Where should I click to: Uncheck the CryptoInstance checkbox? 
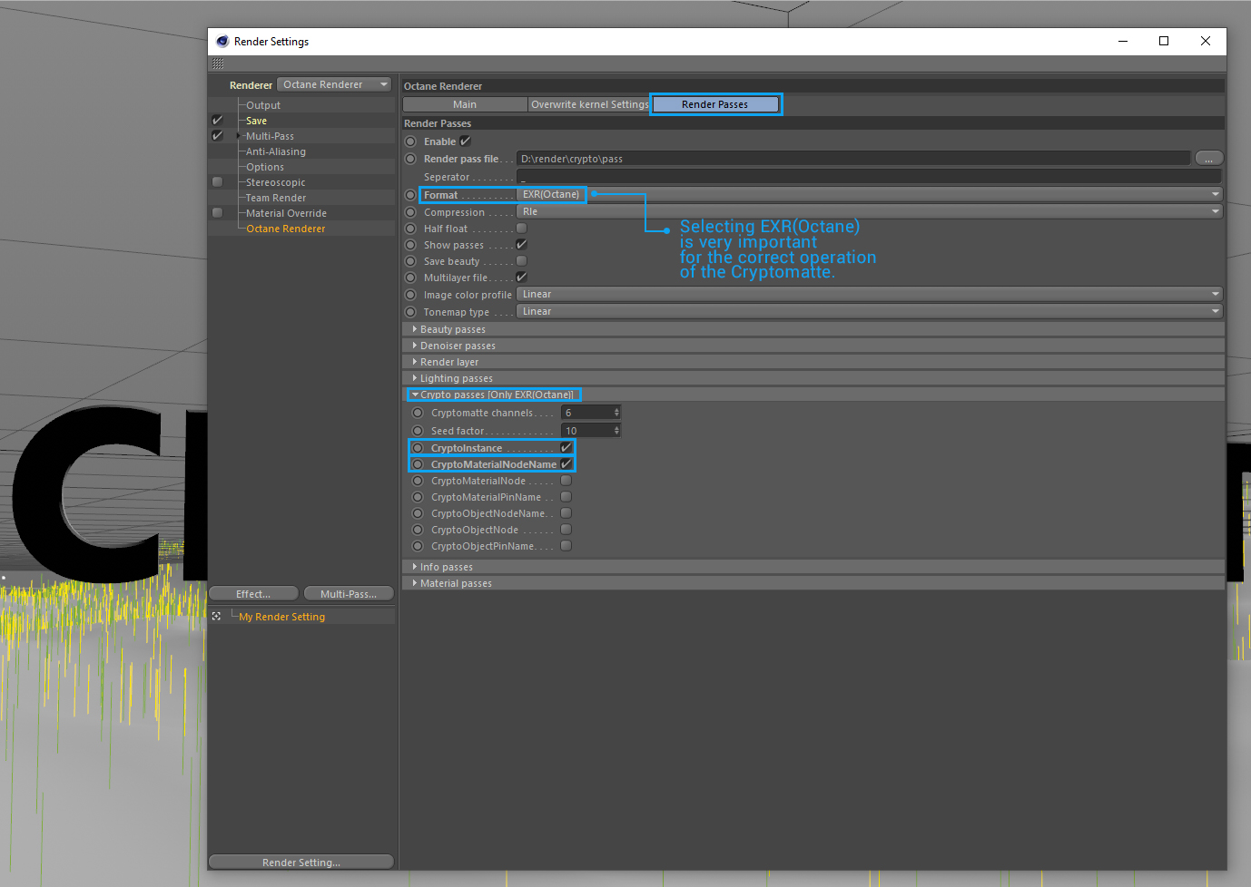coord(566,447)
